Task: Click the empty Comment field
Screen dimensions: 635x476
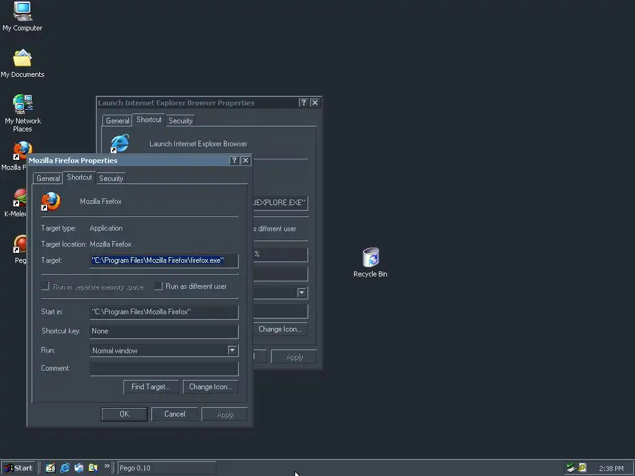Action: click(164, 368)
